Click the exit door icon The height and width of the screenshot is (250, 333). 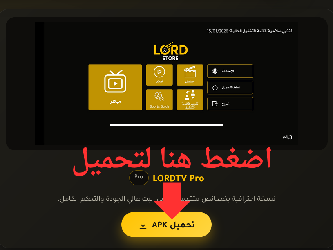[x=215, y=104]
